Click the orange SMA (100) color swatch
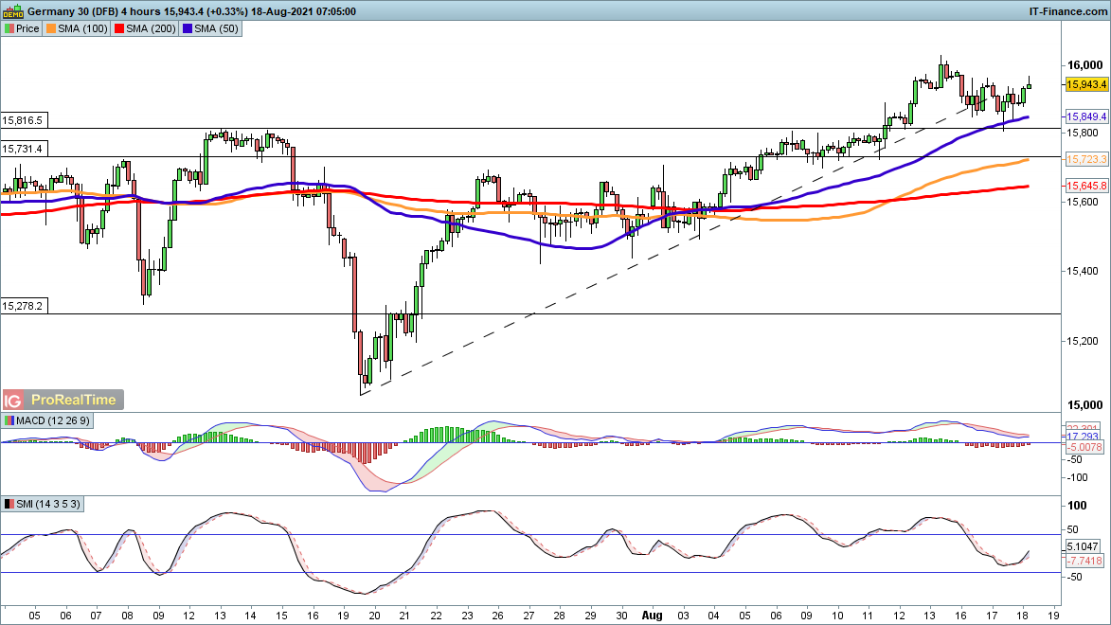1111x625 pixels. [x=52, y=28]
